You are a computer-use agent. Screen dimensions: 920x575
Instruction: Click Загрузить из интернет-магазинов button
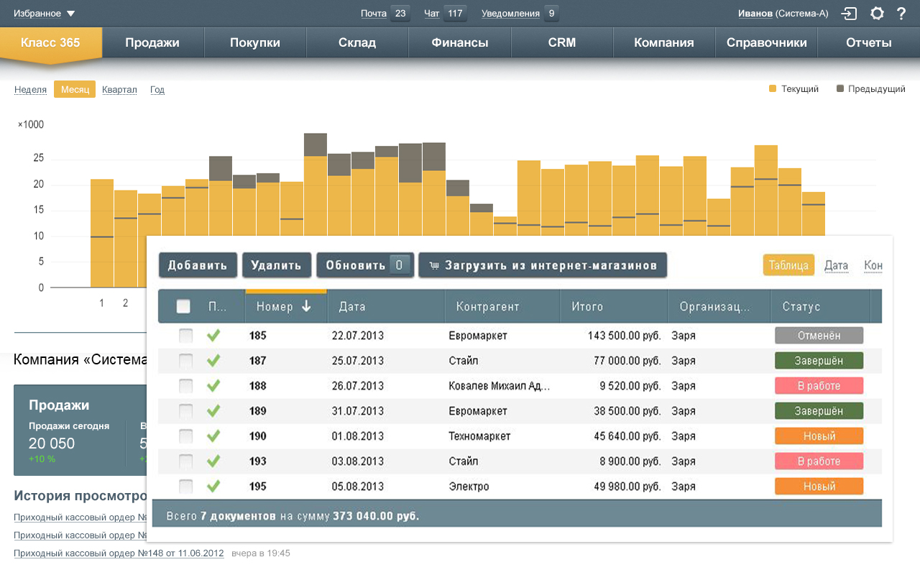click(543, 265)
